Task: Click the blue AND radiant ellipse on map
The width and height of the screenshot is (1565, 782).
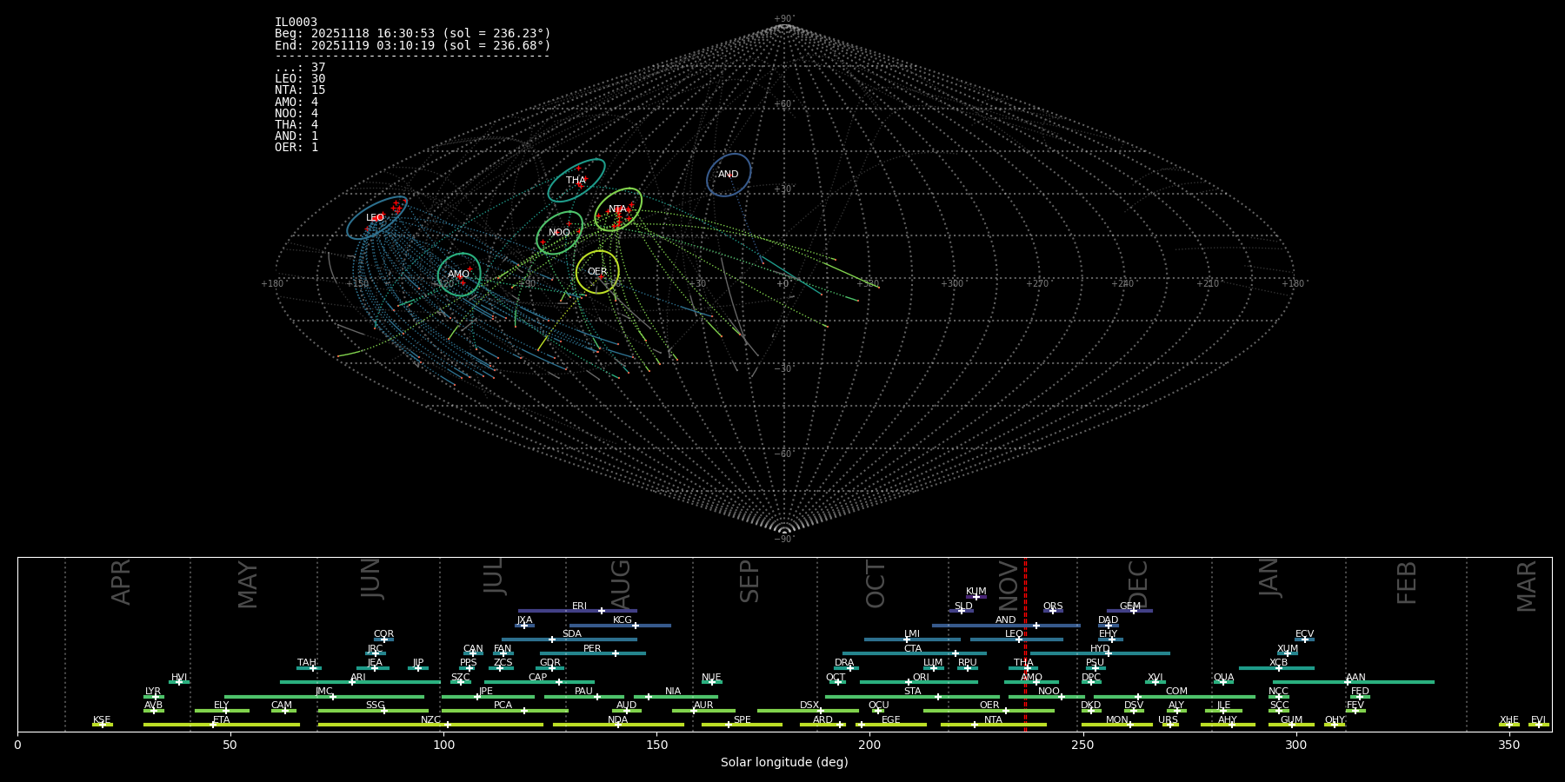Action: coord(729,175)
